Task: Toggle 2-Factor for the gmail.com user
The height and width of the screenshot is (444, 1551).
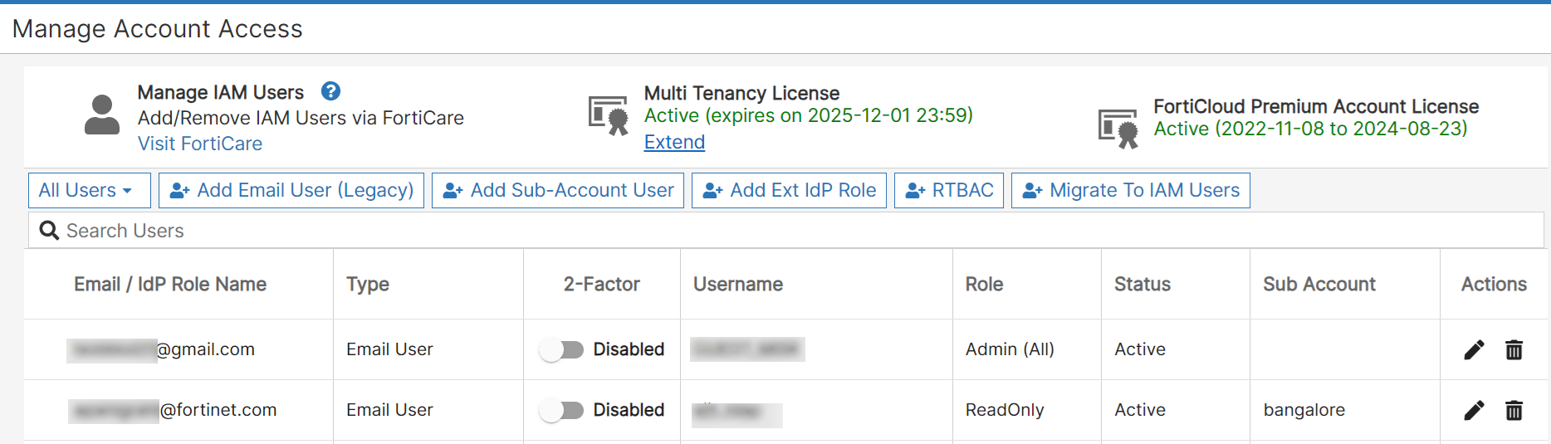Action: [x=562, y=350]
